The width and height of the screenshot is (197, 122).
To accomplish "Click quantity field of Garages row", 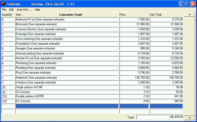I will [8, 48].
